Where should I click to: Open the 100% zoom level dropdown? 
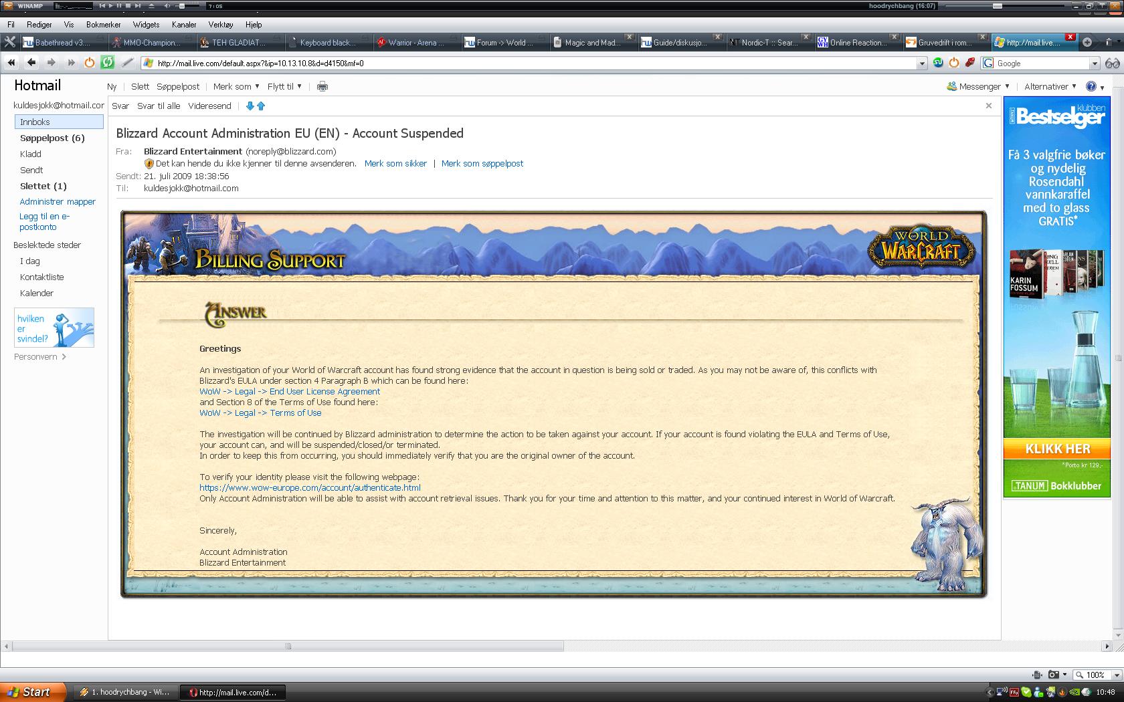[x=1117, y=675]
